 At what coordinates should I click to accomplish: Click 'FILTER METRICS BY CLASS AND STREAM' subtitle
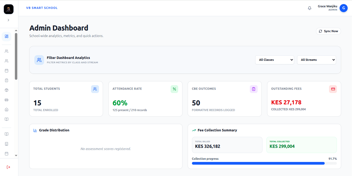click(x=72, y=62)
